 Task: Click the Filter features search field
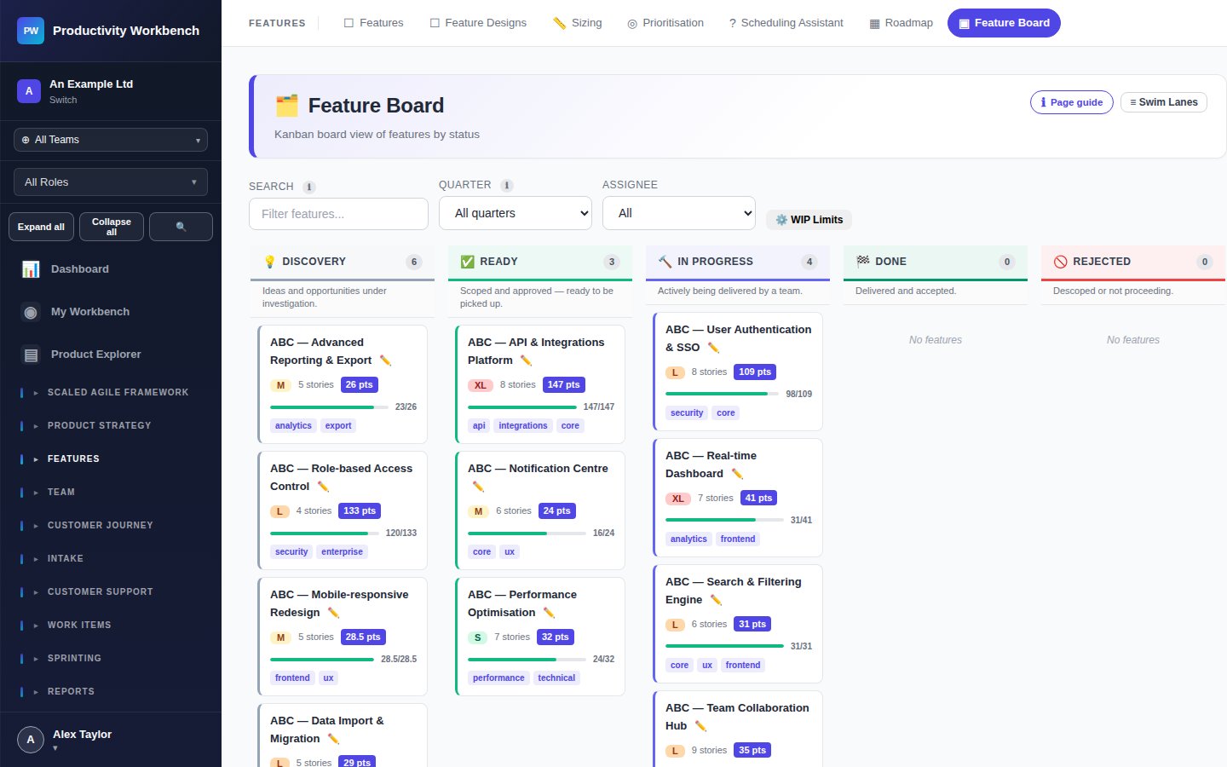[338, 214]
